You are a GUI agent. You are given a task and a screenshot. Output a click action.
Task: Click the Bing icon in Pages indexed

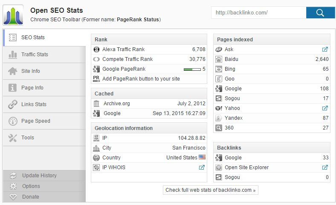219,69
